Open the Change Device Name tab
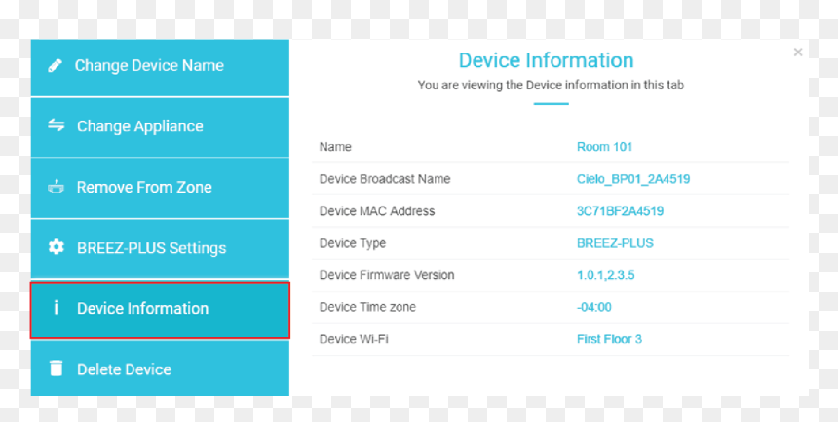 pyautogui.click(x=160, y=68)
